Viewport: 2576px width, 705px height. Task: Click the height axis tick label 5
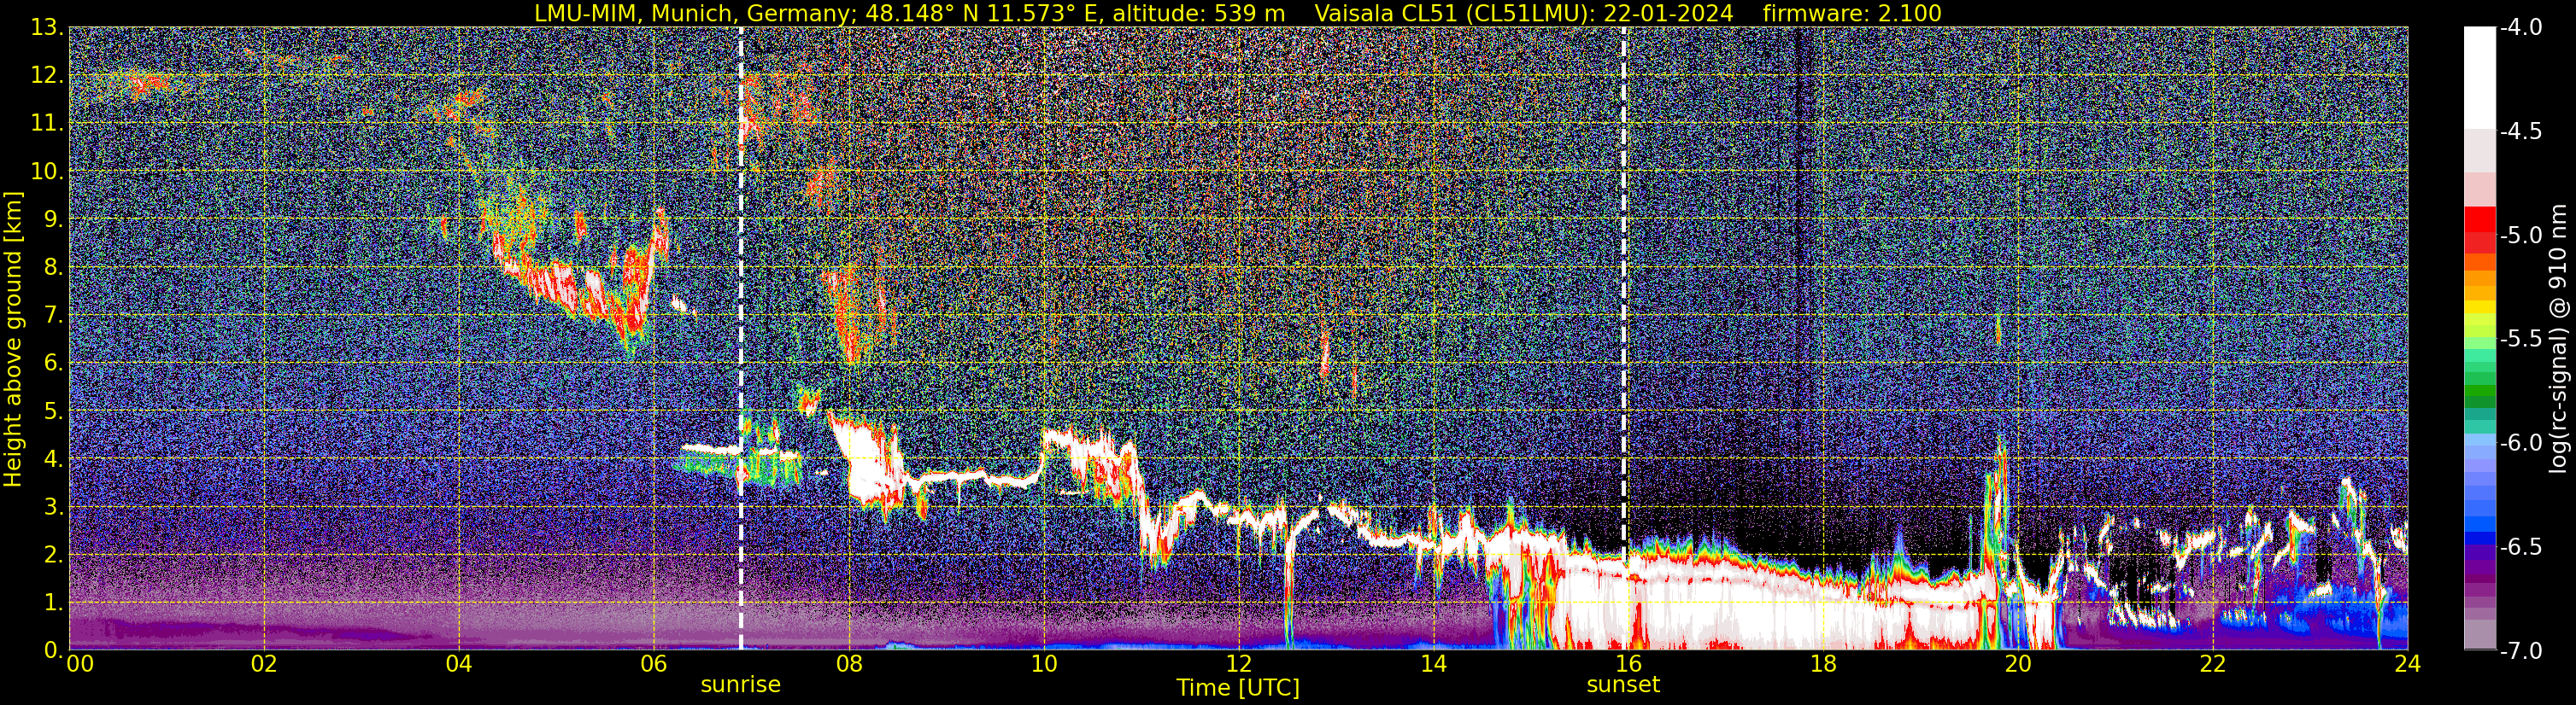[x=52, y=411]
